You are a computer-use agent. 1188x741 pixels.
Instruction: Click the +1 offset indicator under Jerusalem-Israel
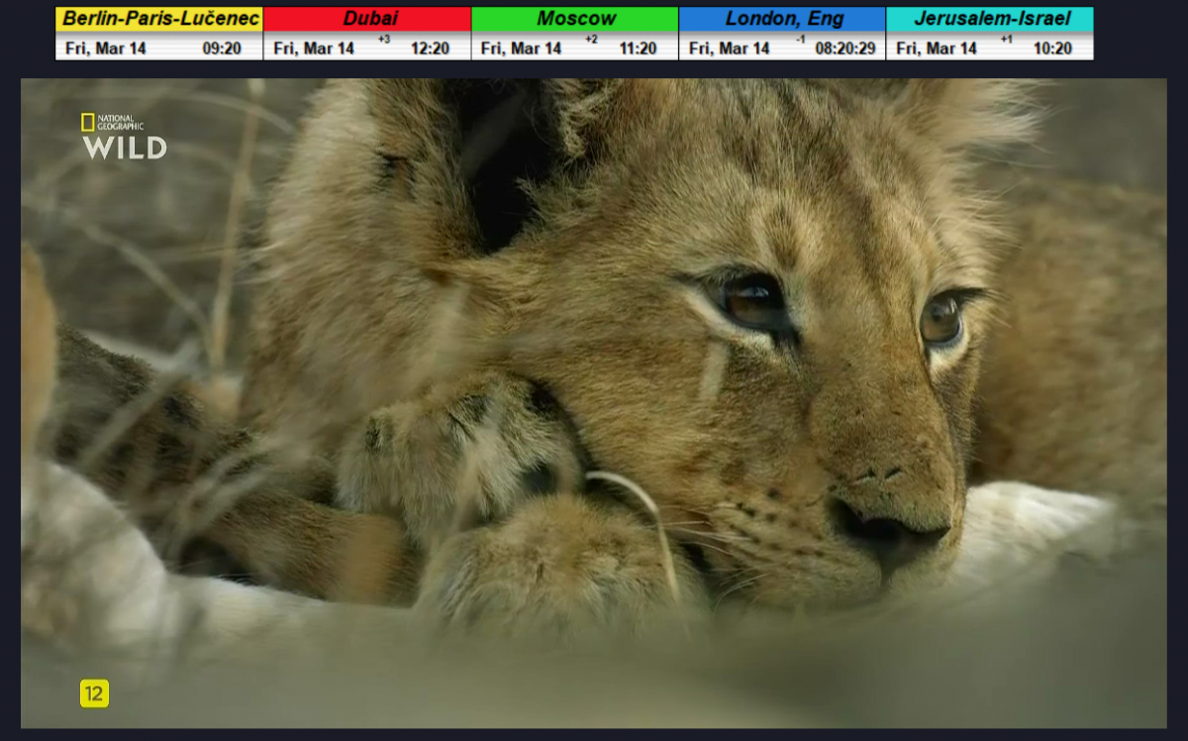click(x=1006, y=40)
